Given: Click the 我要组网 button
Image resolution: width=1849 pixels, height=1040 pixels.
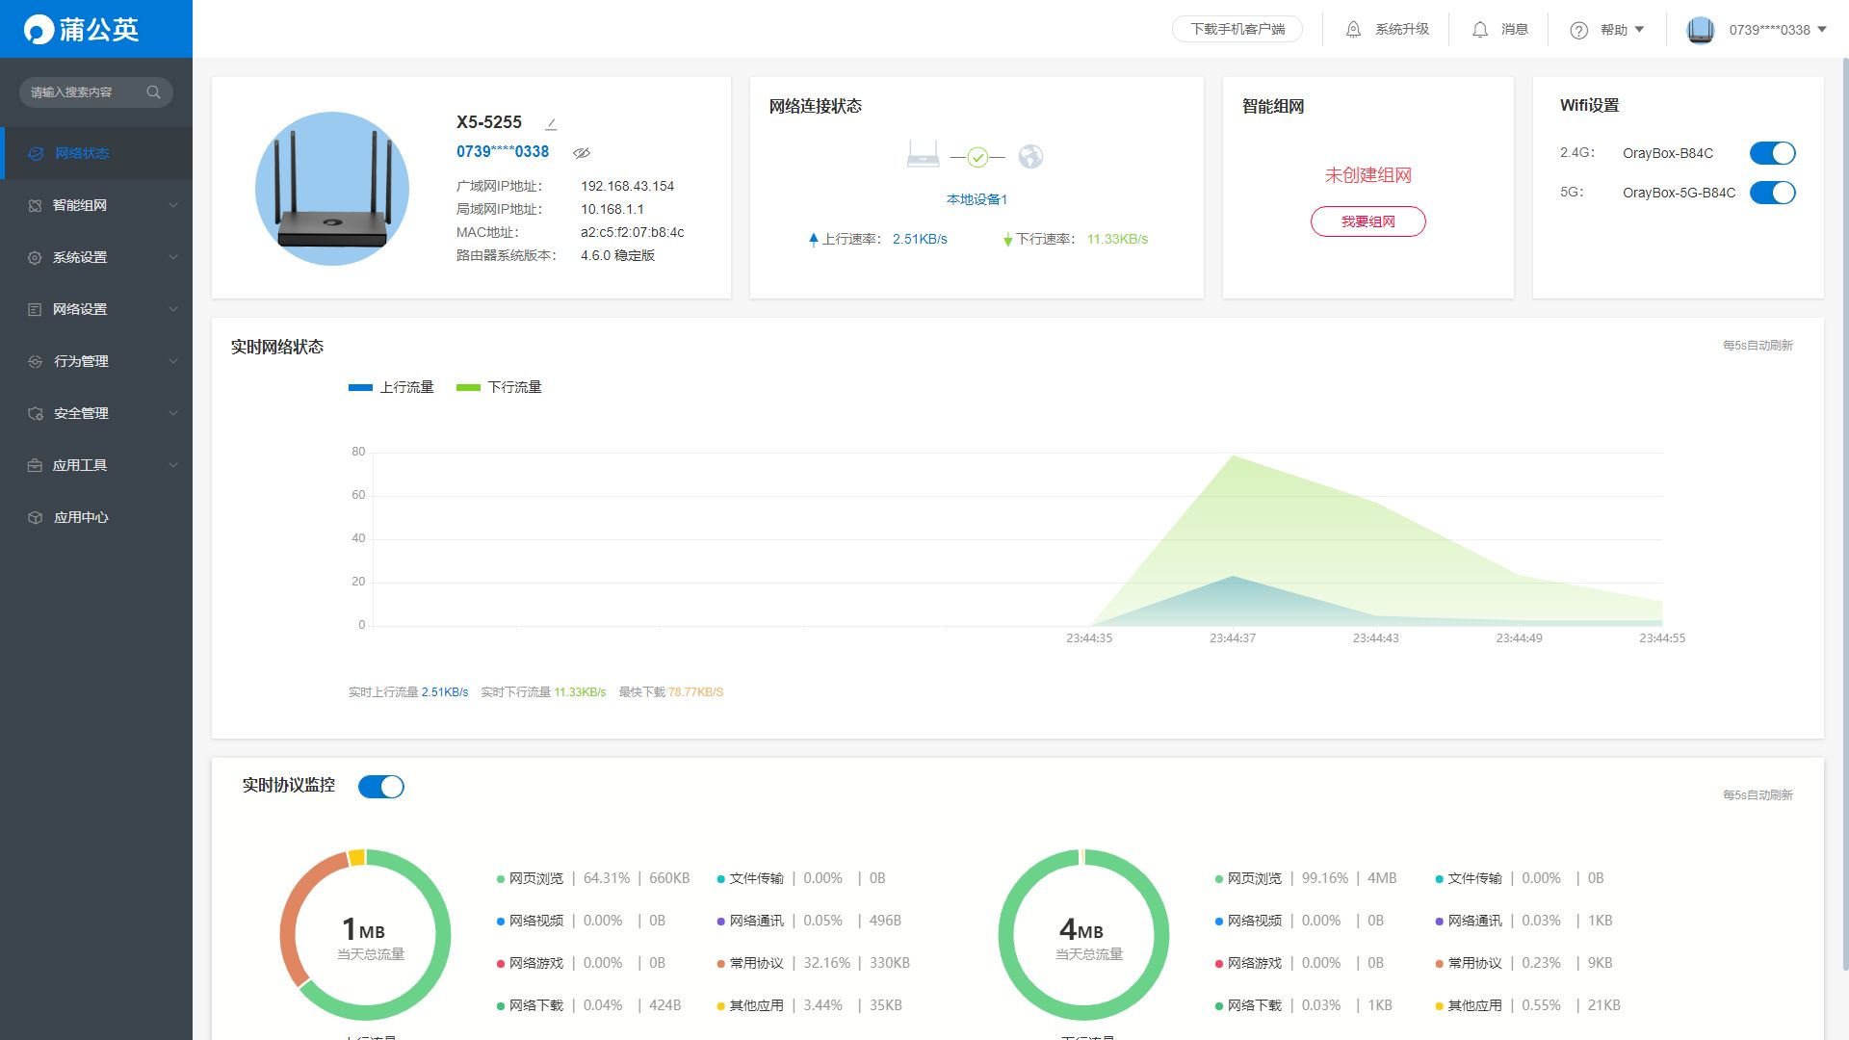Looking at the screenshot, I should tap(1367, 221).
